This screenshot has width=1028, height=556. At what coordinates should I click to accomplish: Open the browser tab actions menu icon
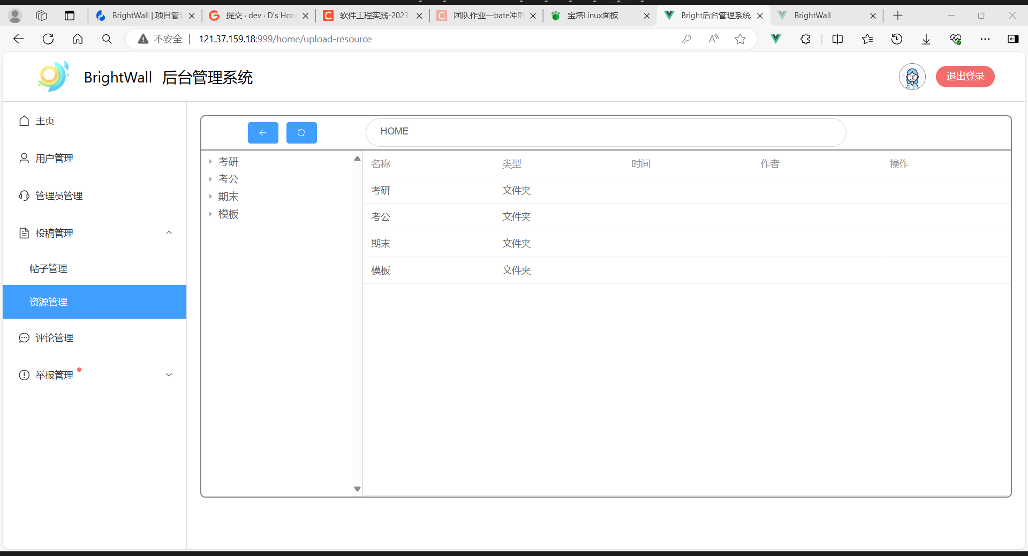70,16
